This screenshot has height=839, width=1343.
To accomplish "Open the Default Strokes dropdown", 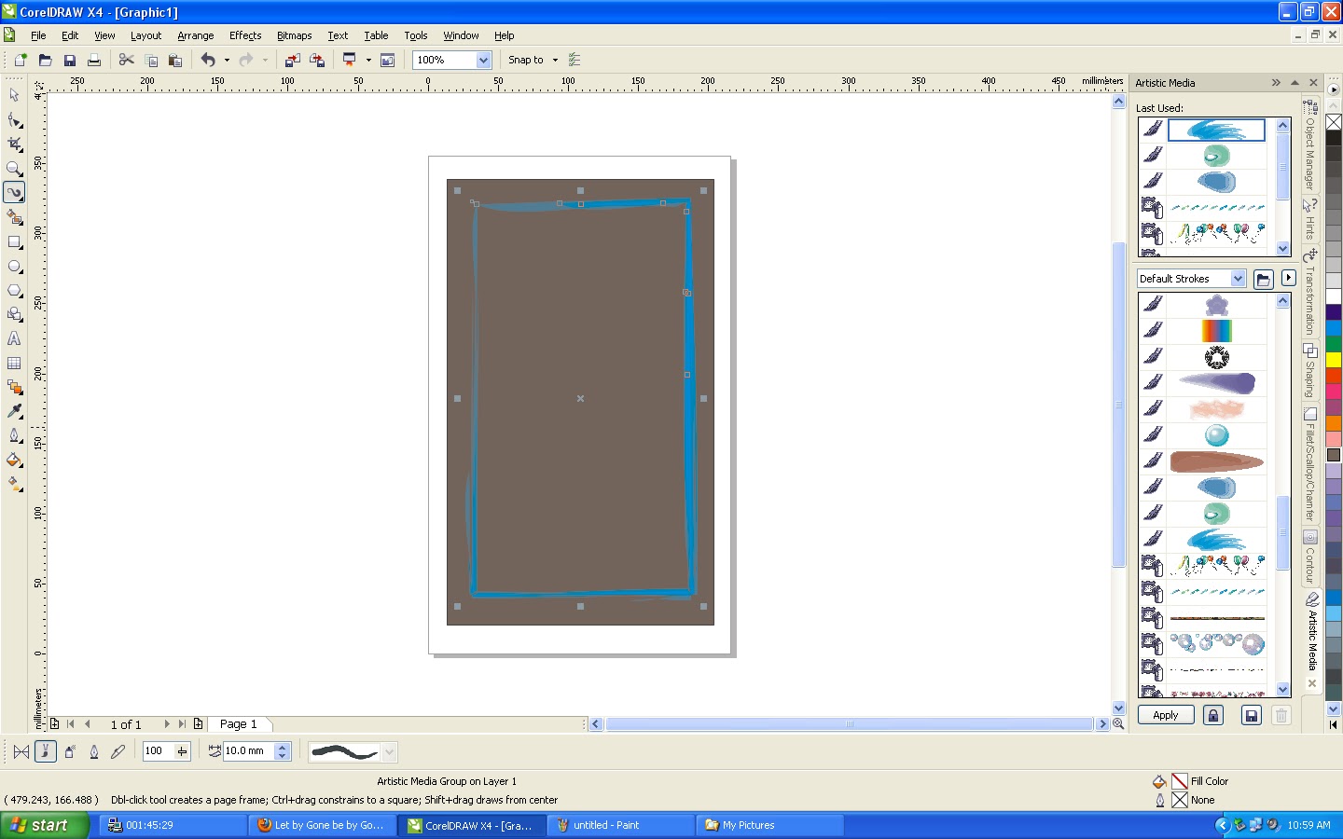I will (x=1238, y=278).
